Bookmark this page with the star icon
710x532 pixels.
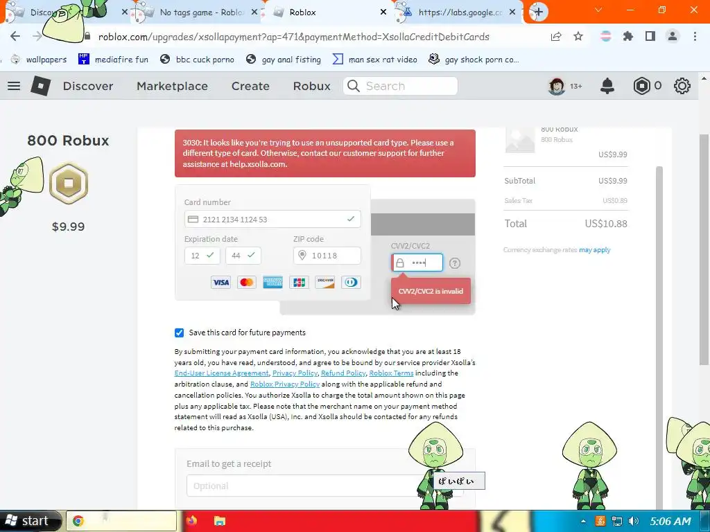[x=578, y=36]
